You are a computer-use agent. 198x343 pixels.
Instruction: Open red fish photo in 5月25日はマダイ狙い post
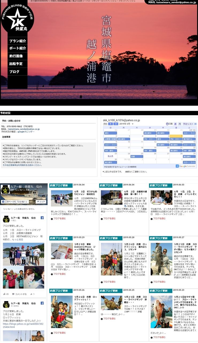[x=161, y=312]
